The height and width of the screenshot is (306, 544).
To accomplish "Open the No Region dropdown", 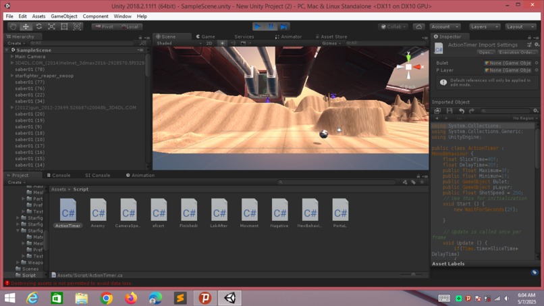I will click(x=525, y=118).
